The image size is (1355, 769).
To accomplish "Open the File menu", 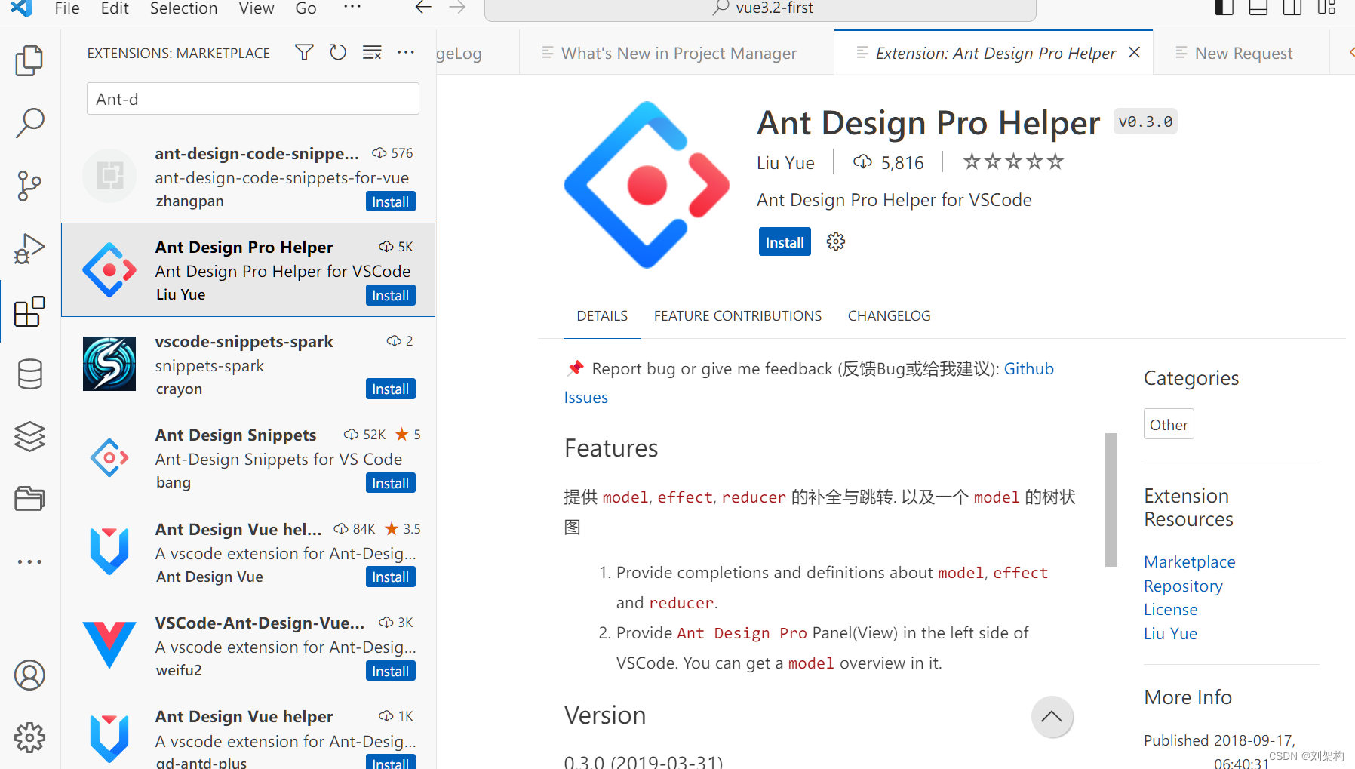I will pos(67,8).
